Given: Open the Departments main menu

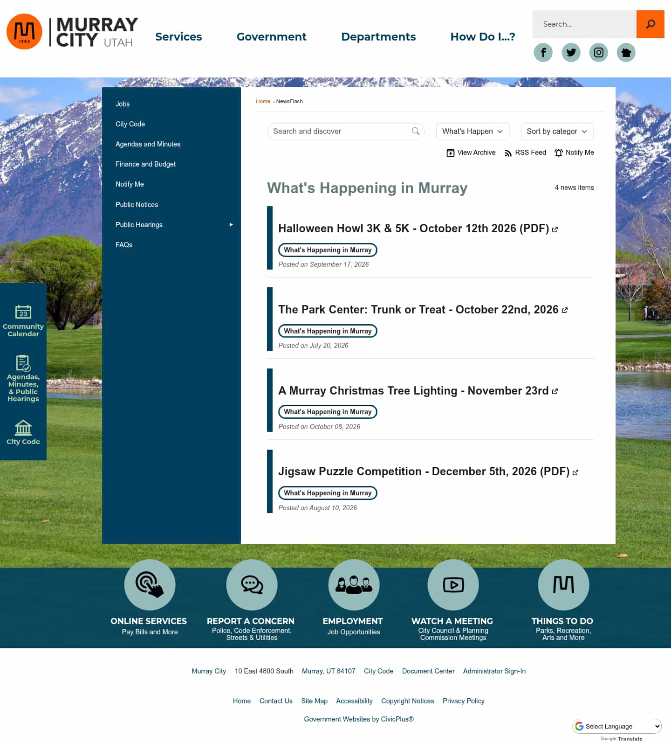Looking at the screenshot, I should click(x=378, y=37).
